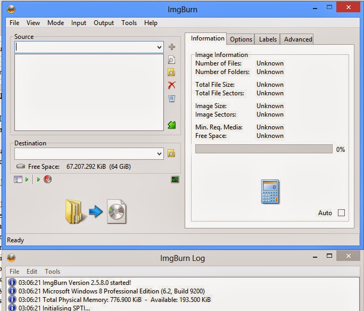The width and height of the screenshot is (364, 311).
Task: Click the recycle bin clear list icon
Action: coord(172,99)
